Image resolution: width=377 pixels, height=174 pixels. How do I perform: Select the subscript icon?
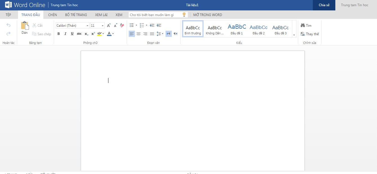coord(86,34)
